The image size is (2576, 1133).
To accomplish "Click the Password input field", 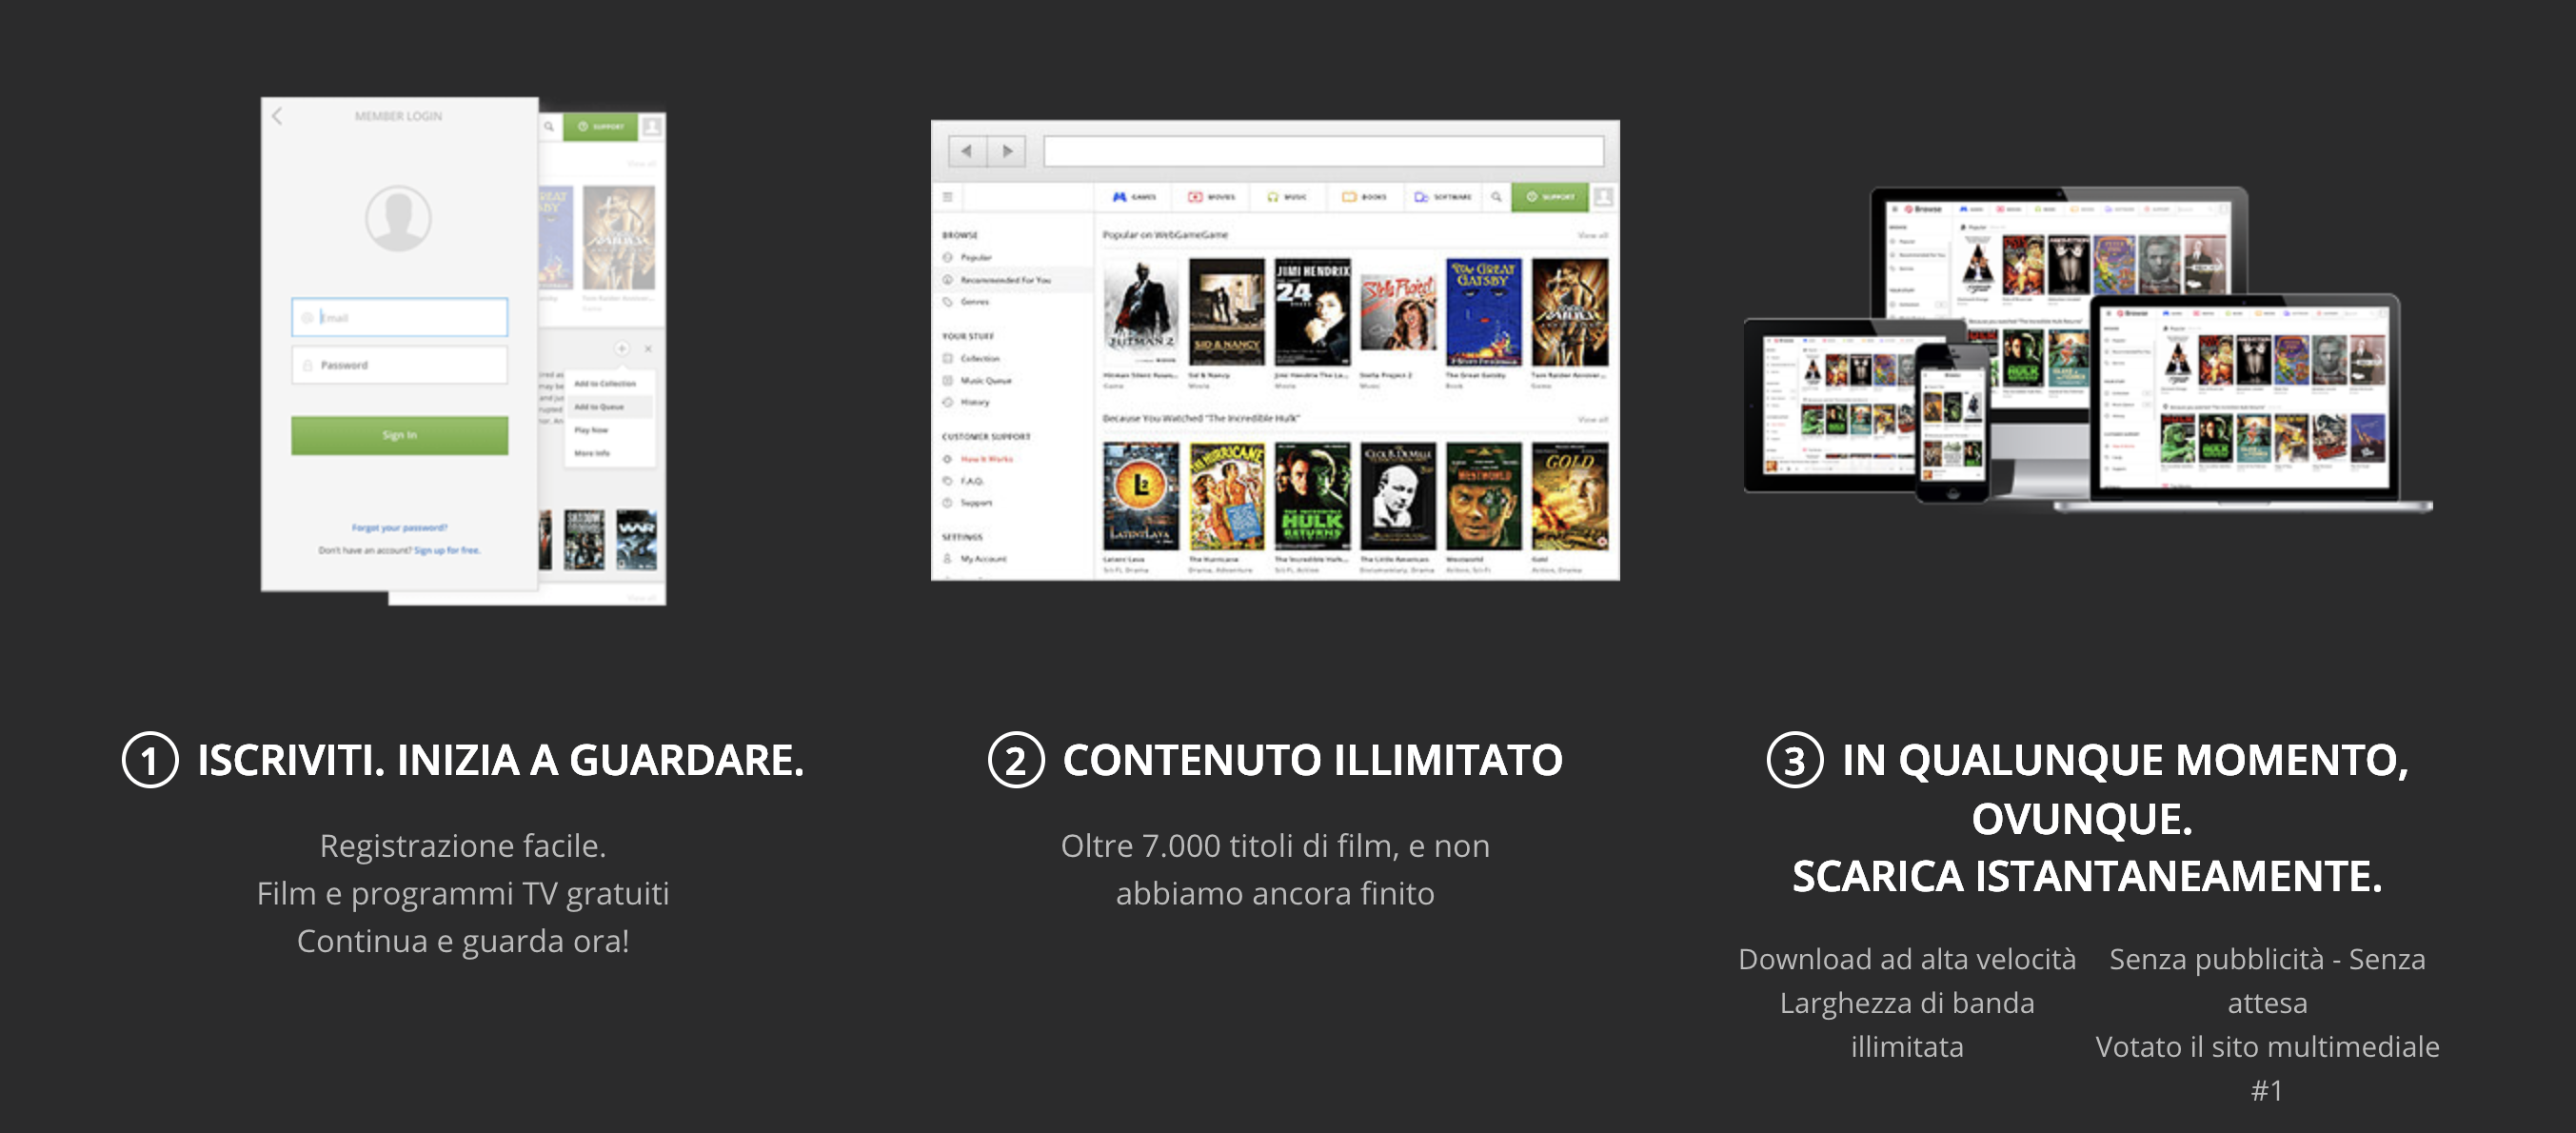I will [x=399, y=365].
